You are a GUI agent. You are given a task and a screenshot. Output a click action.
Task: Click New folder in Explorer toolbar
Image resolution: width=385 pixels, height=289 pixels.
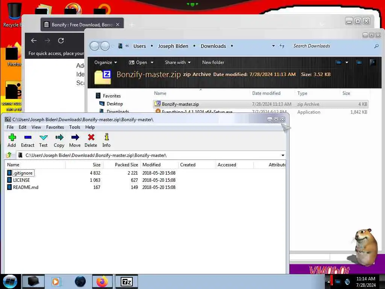click(x=213, y=62)
